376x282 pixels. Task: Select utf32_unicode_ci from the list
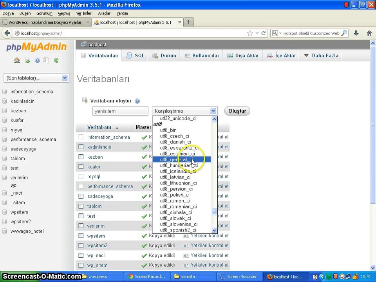coord(182,118)
